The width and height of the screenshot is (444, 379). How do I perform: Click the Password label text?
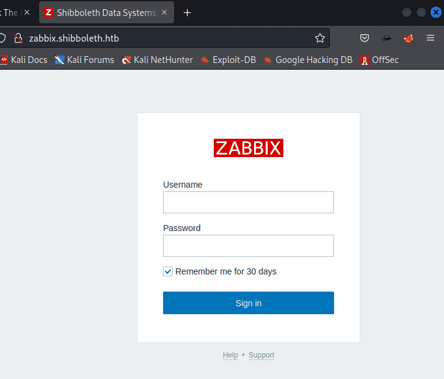click(182, 228)
